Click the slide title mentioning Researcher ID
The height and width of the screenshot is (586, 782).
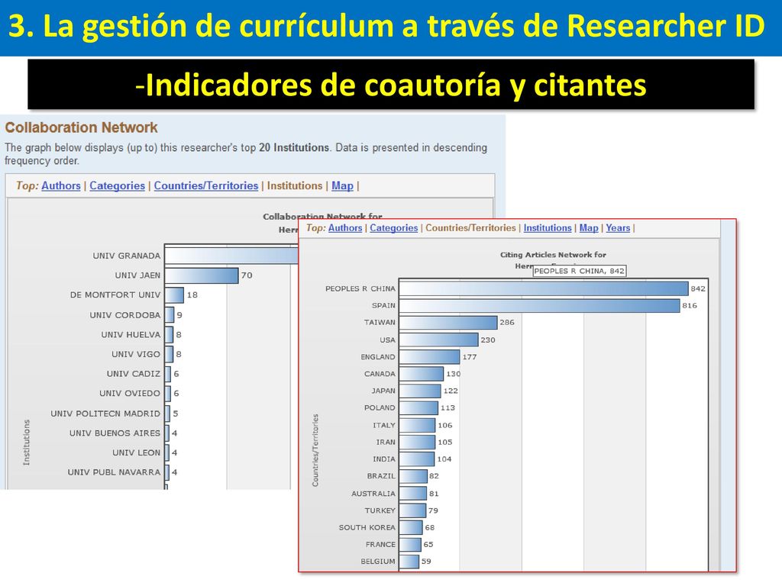[x=386, y=26]
